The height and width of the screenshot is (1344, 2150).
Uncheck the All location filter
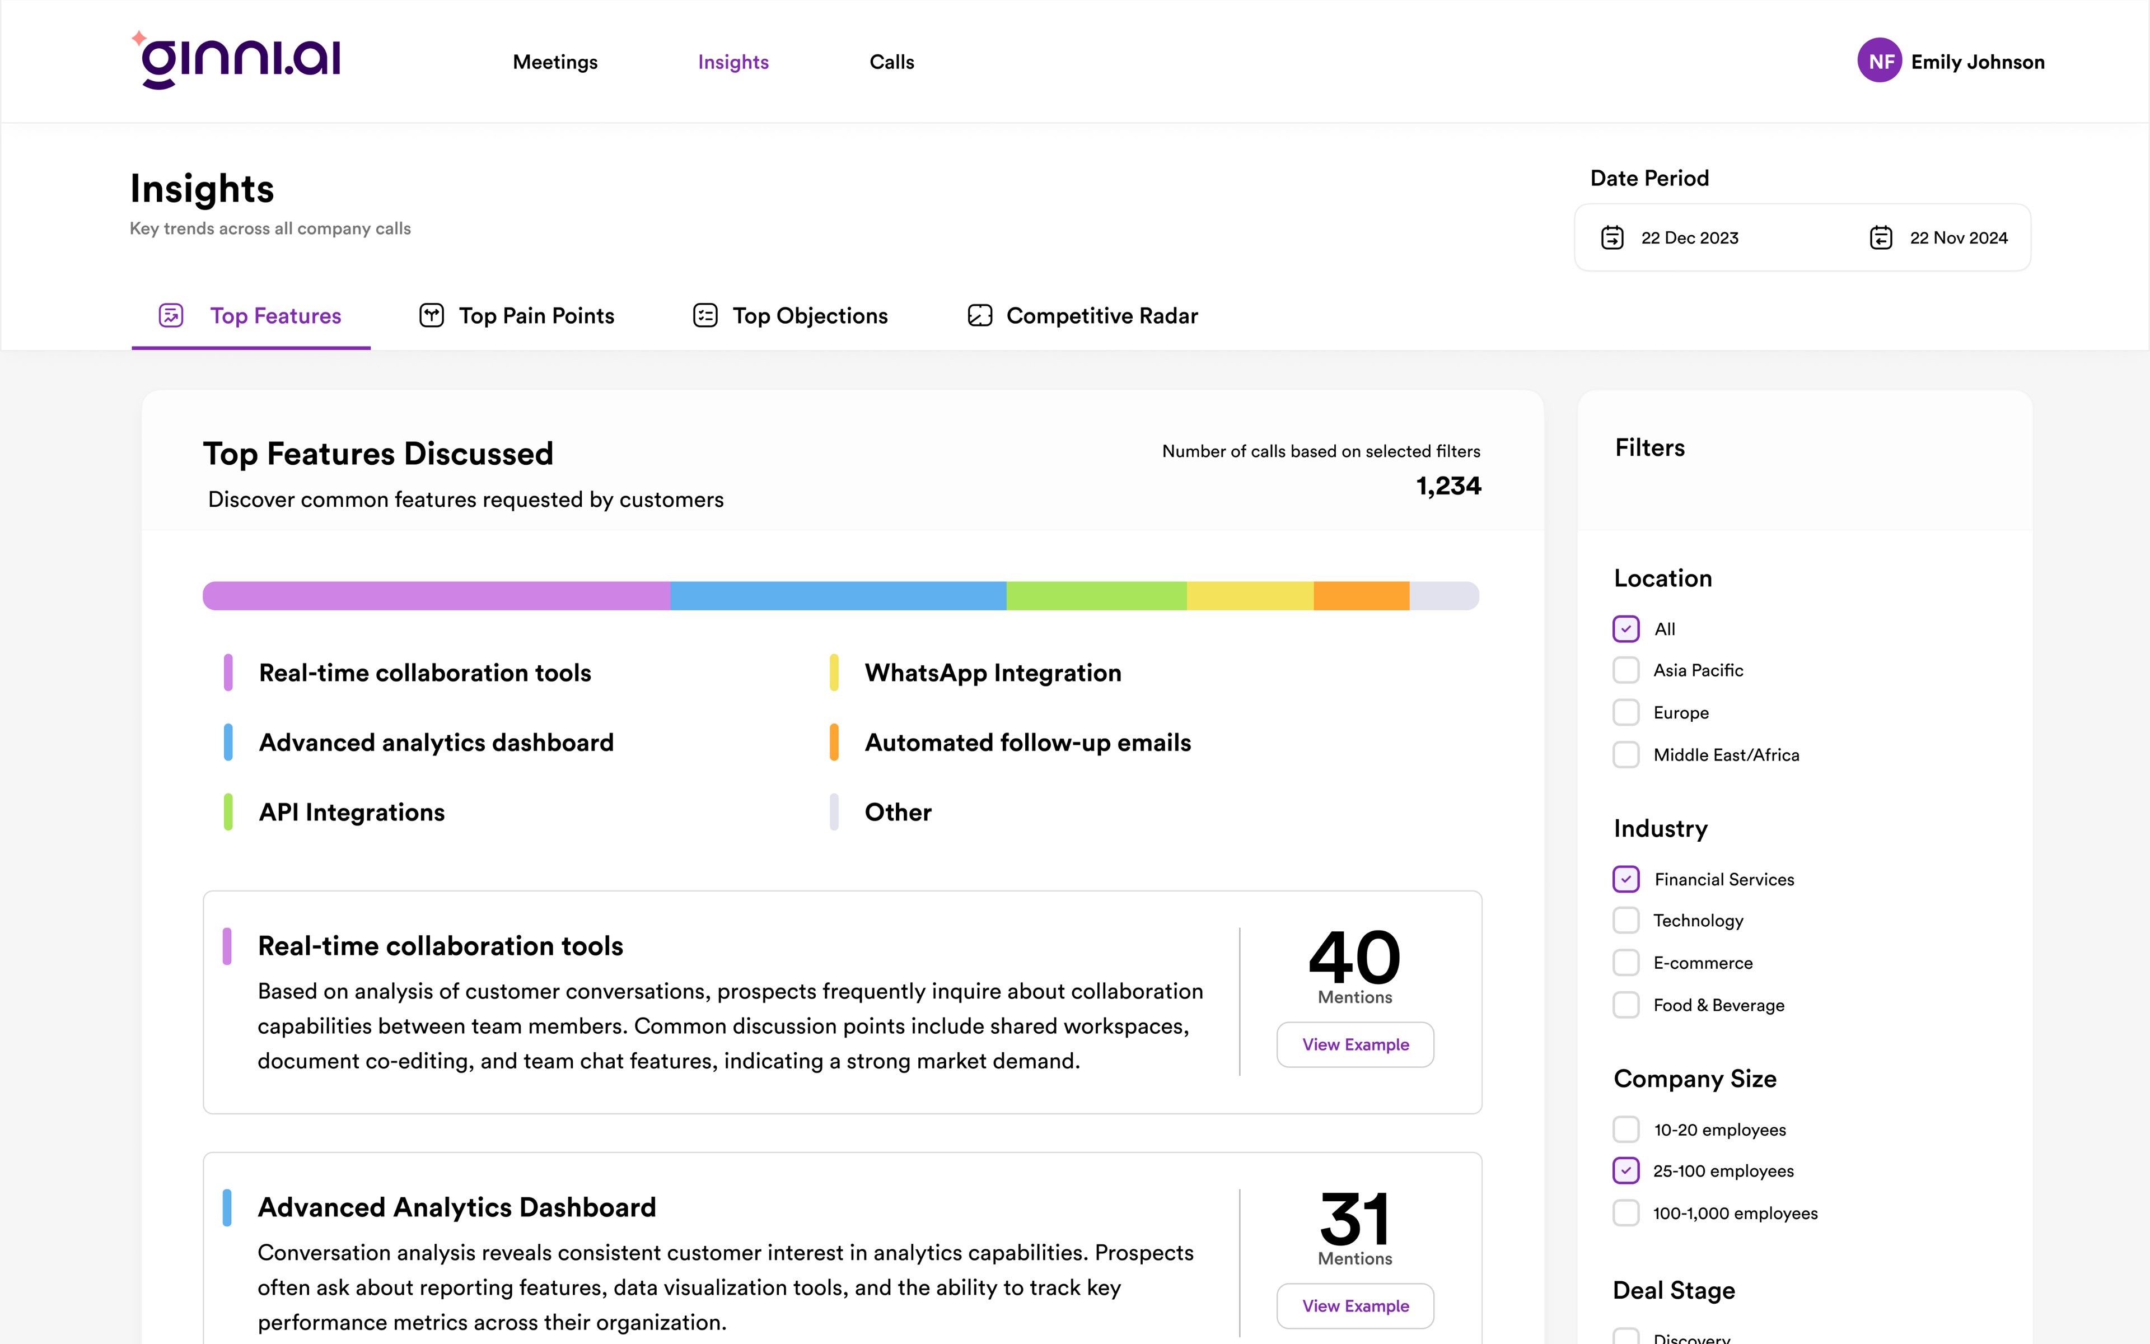click(x=1626, y=628)
